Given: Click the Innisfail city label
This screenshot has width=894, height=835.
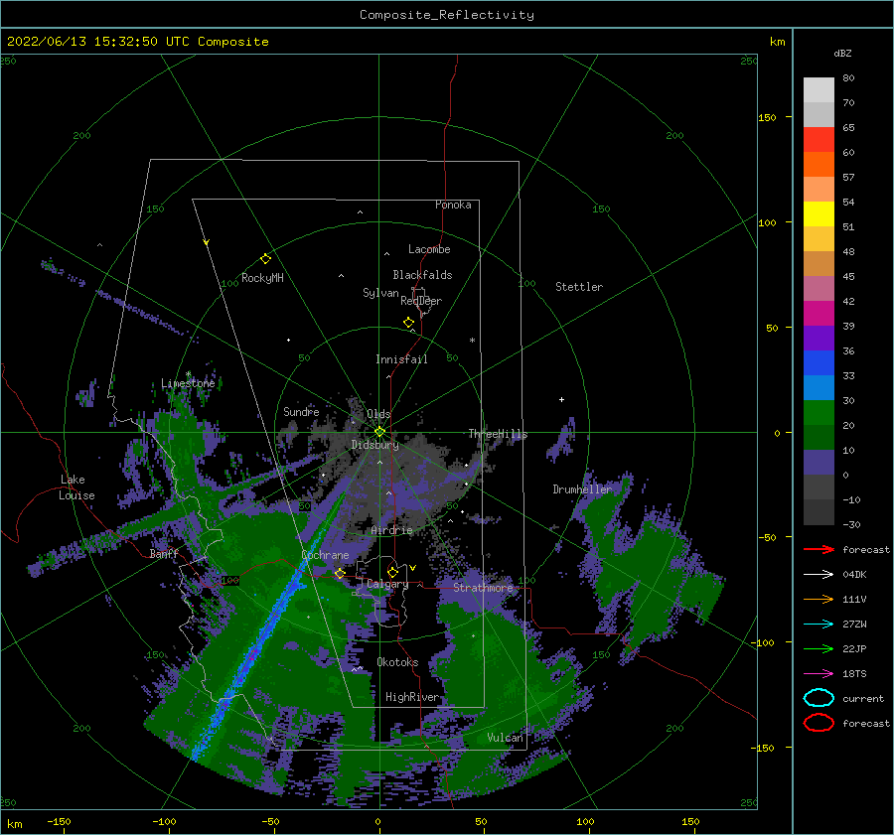Looking at the screenshot, I should coord(401,359).
